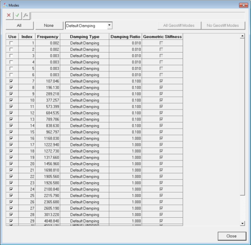Open the fx function expression icon

click(x=26, y=16)
